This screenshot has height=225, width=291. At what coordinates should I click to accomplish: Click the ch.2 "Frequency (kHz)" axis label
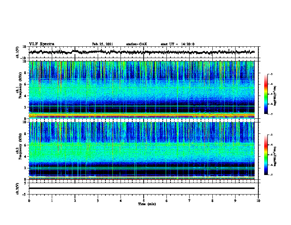tap(20, 146)
